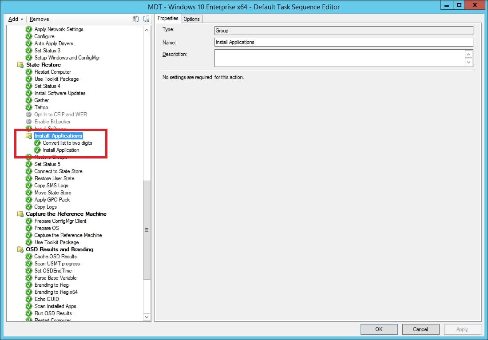Screen dimensions: 488x340
Task: Click the Cancel button
Action: 420,329
